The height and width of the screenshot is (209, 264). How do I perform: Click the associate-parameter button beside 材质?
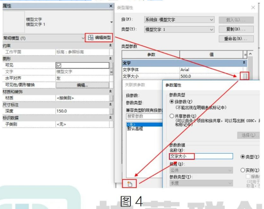(111, 98)
